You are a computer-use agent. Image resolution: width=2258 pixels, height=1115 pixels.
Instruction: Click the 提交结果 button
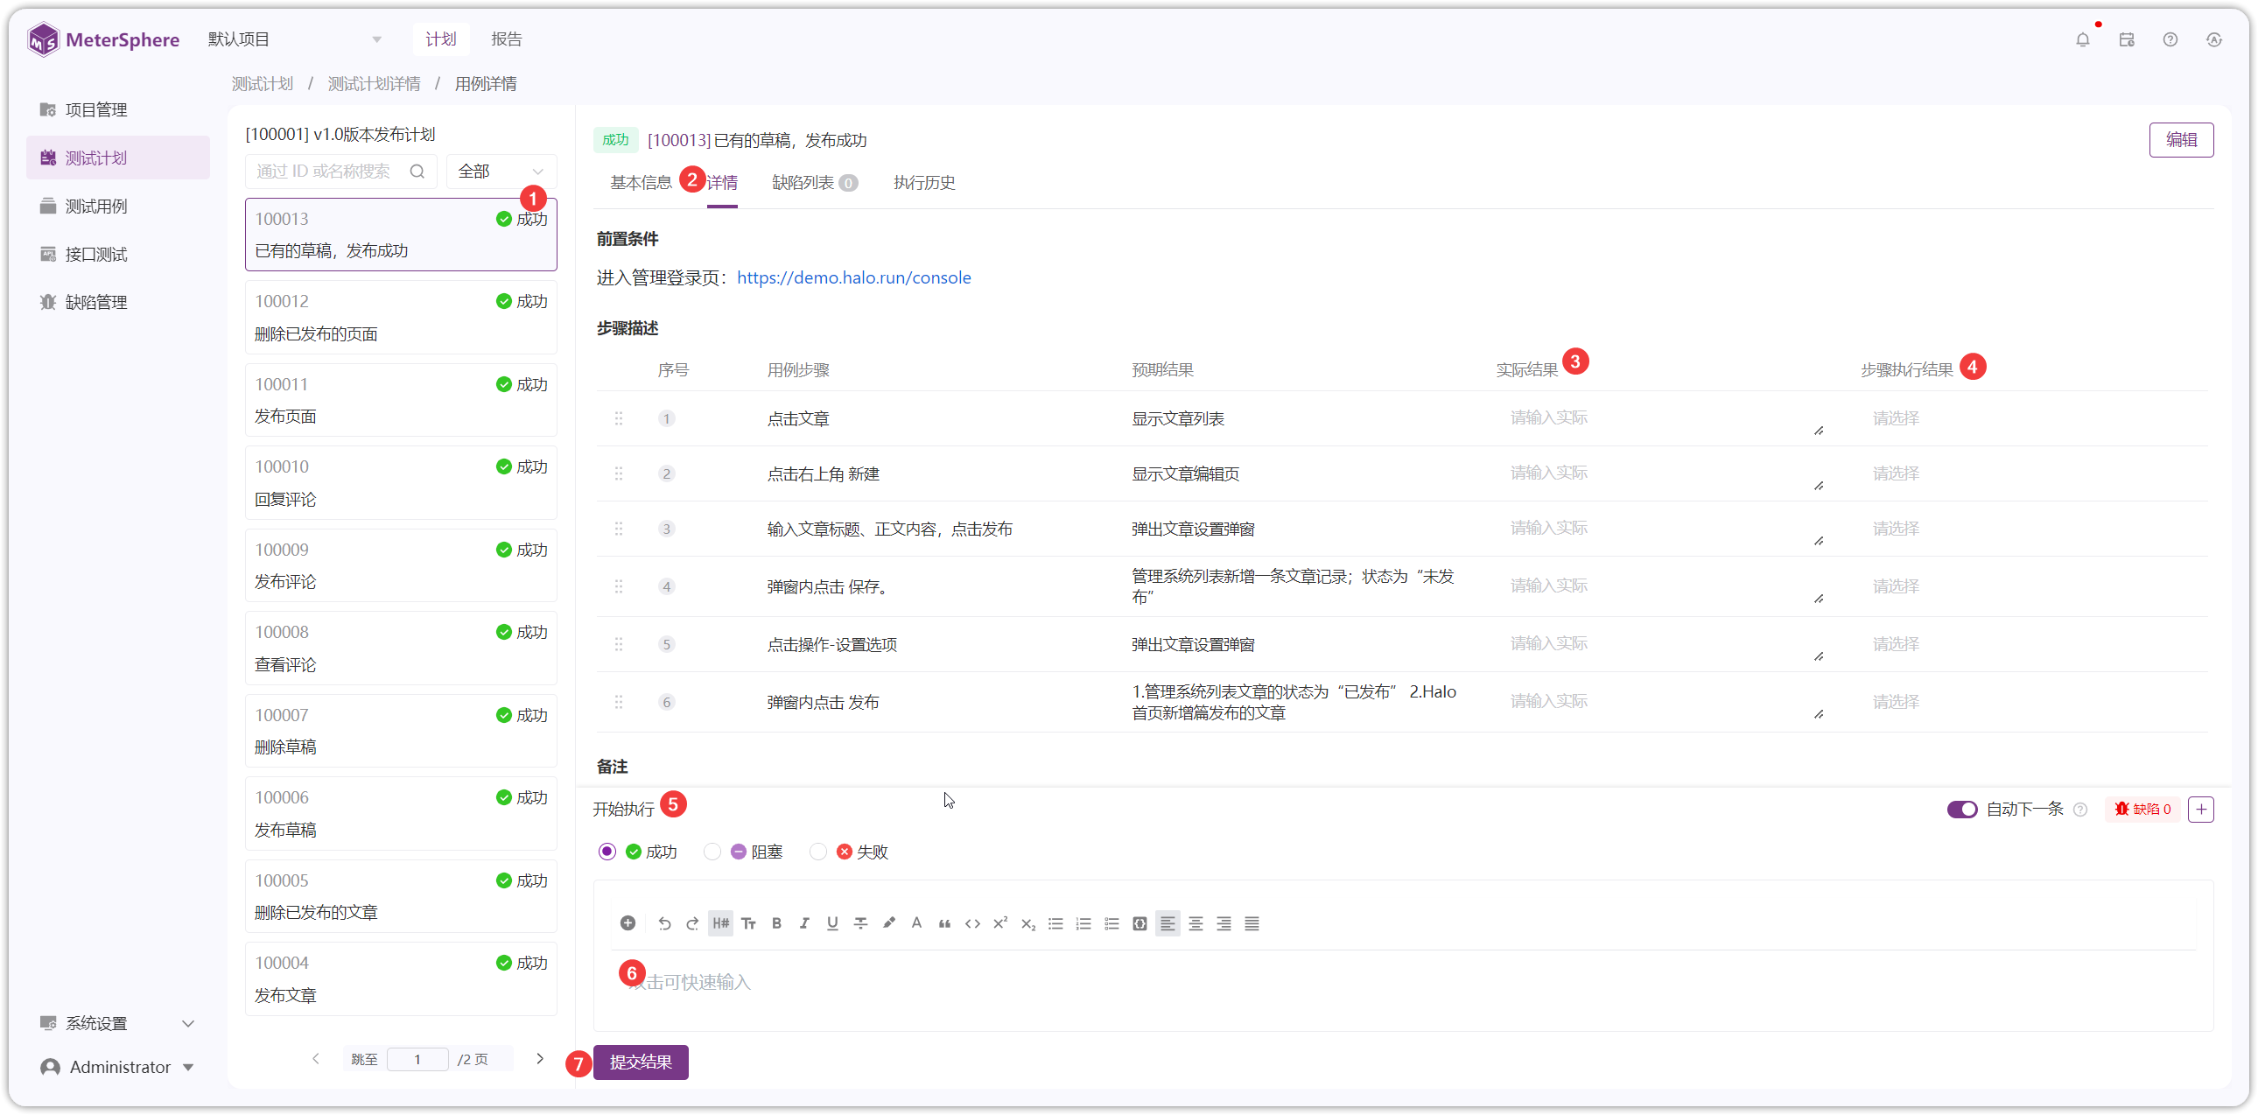(x=641, y=1062)
